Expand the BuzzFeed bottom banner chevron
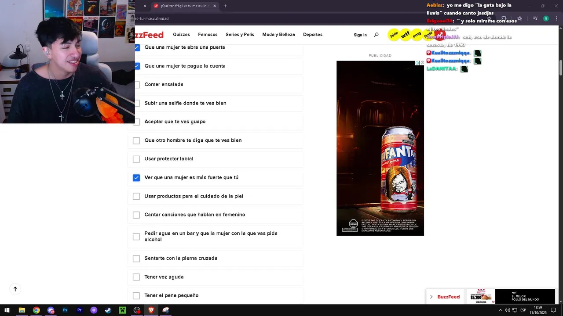 coord(431,297)
